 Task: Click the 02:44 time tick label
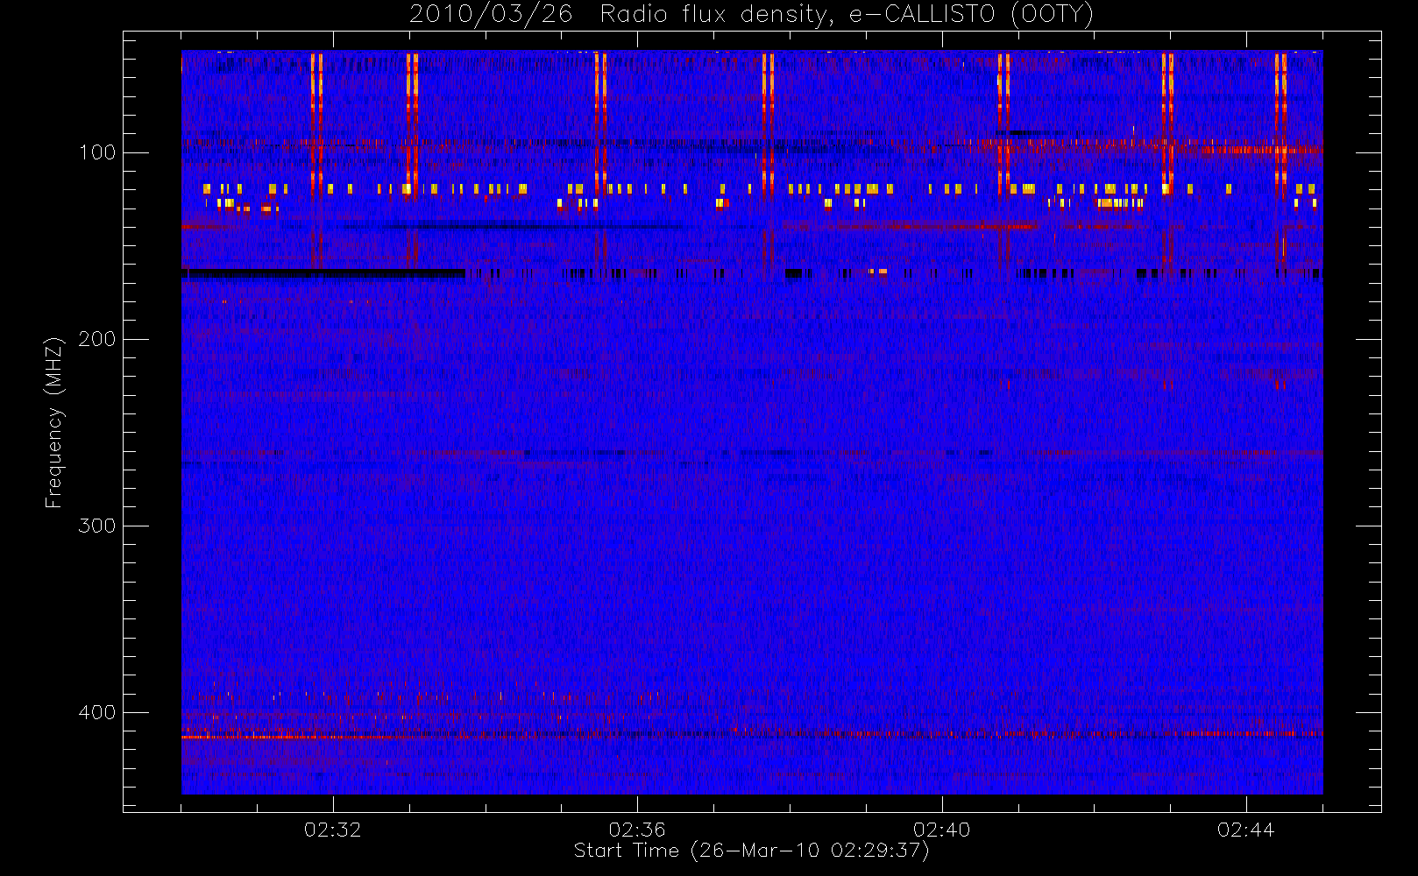click(x=1245, y=830)
